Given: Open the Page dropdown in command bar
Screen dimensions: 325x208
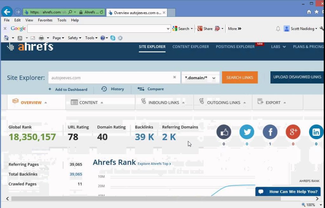Looking at the screenshot, I should [x=58, y=38].
